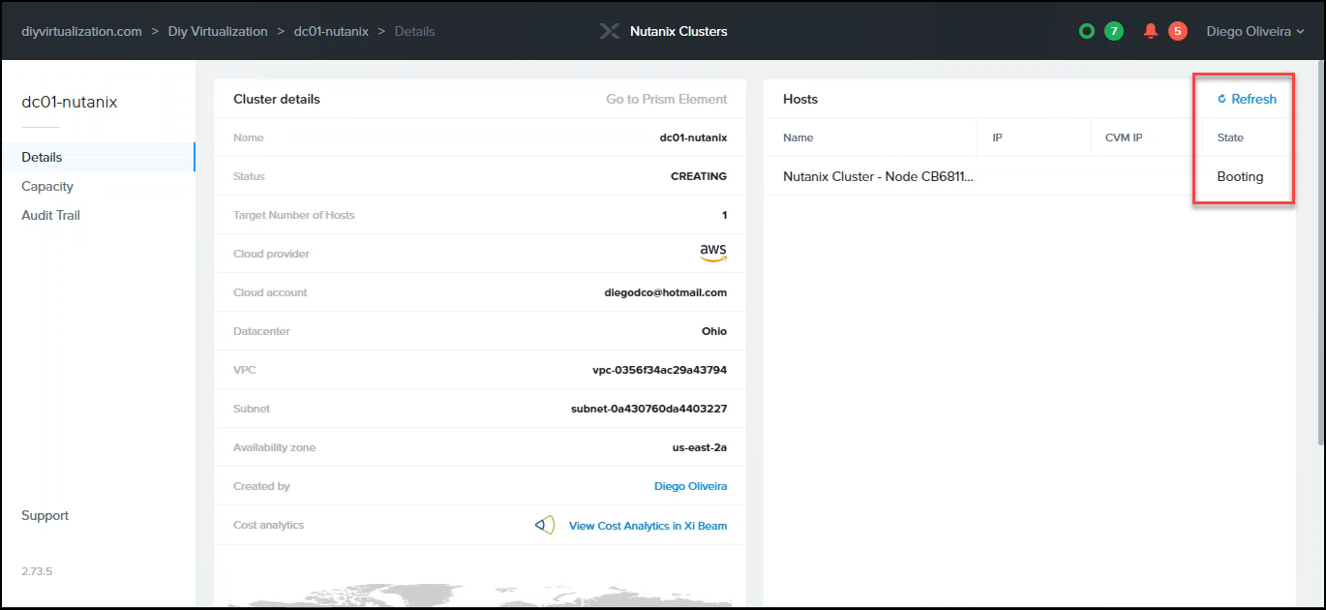Navigate to diyvirtualization.com breadcrumb
This screenshot has width=1326, height=610.
pyautogui.click(x=81, y=31)
